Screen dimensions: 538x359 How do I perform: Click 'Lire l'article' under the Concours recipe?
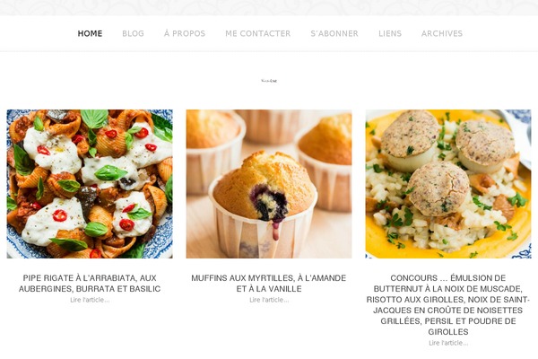448,343
